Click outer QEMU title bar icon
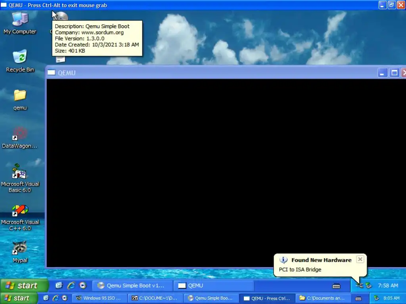Screen dimensions: 406x304 pos(4,5)
